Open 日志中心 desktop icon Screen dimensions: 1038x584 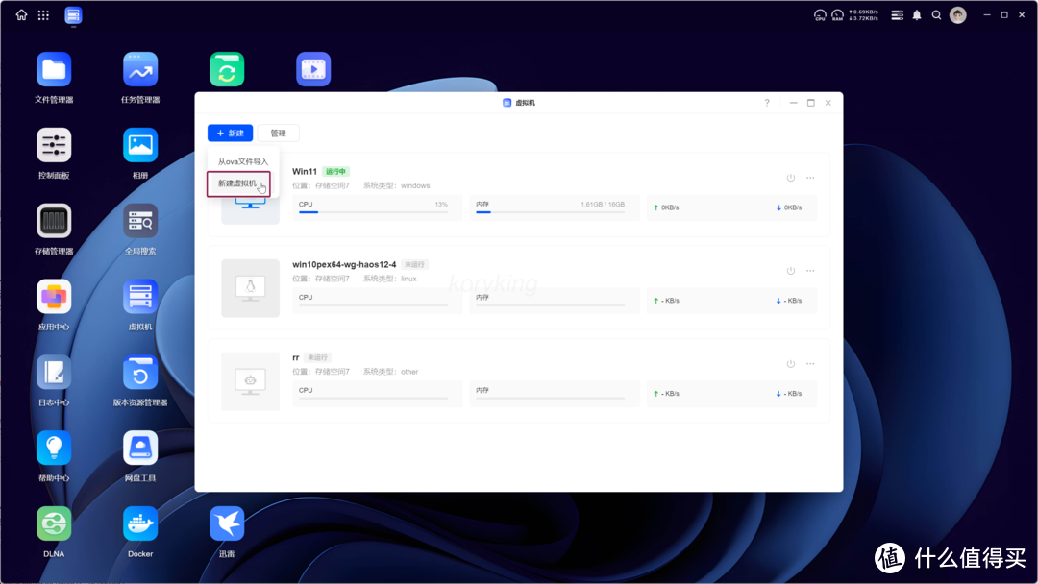[54, 373]
